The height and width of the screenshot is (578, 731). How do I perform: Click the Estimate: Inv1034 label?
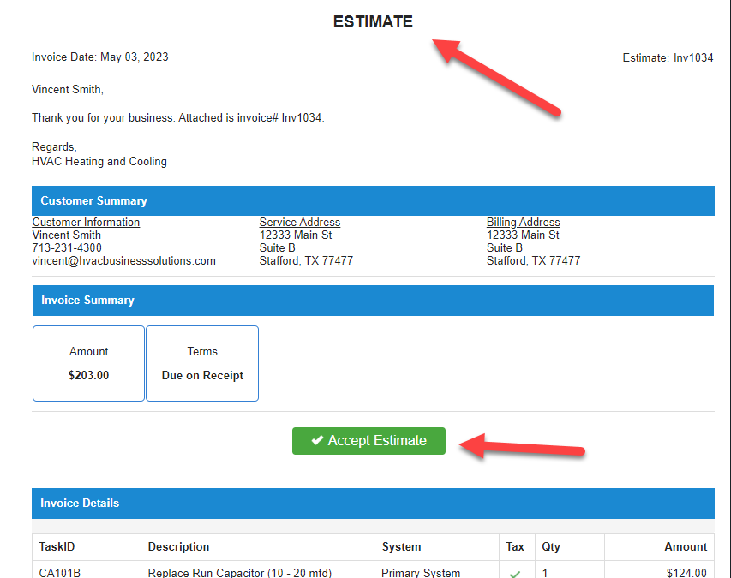point(668,57)
